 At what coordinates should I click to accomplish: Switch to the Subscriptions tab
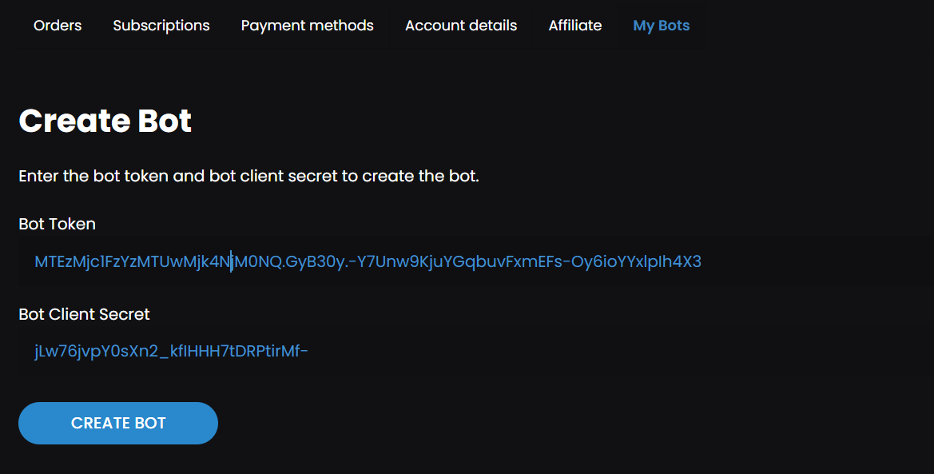[x=161, y=26]
